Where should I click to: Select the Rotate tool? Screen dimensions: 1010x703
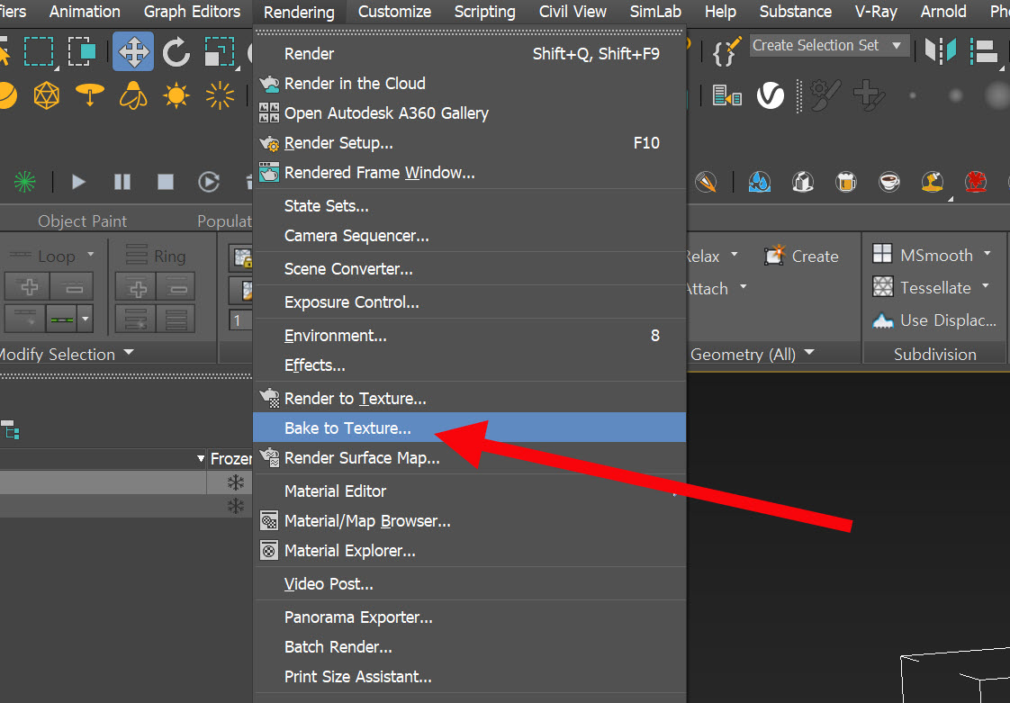tap(176, 51)
